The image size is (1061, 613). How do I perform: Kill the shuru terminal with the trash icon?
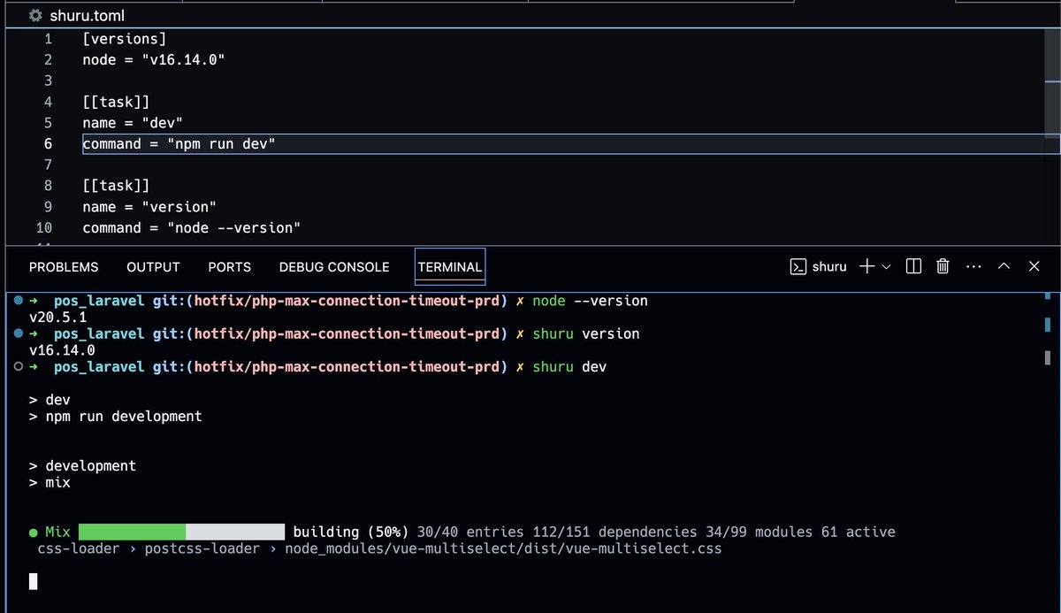pos(942,265)
